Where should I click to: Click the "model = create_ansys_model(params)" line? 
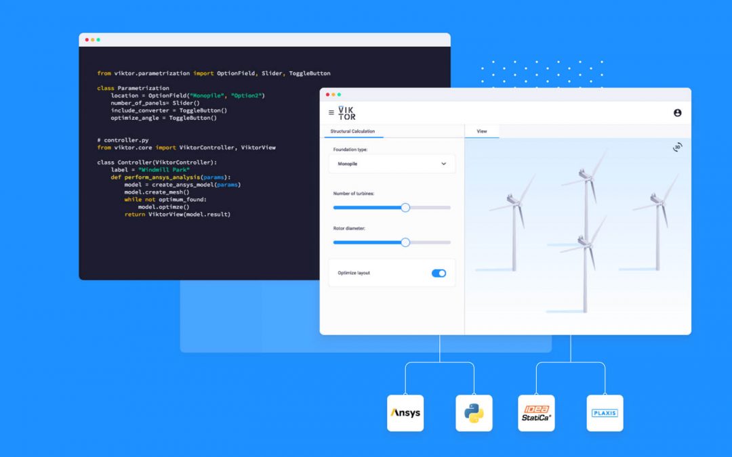pyautogui.click(x=182, y=185)
